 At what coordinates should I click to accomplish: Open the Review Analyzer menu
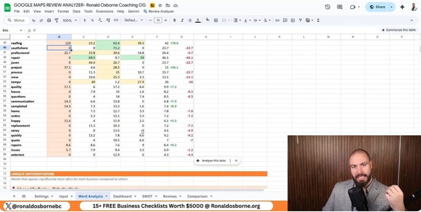[x=159, y=11]
